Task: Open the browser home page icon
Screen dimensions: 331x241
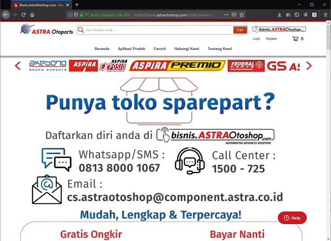Action: pyautogui.click(x=32, y=15)
